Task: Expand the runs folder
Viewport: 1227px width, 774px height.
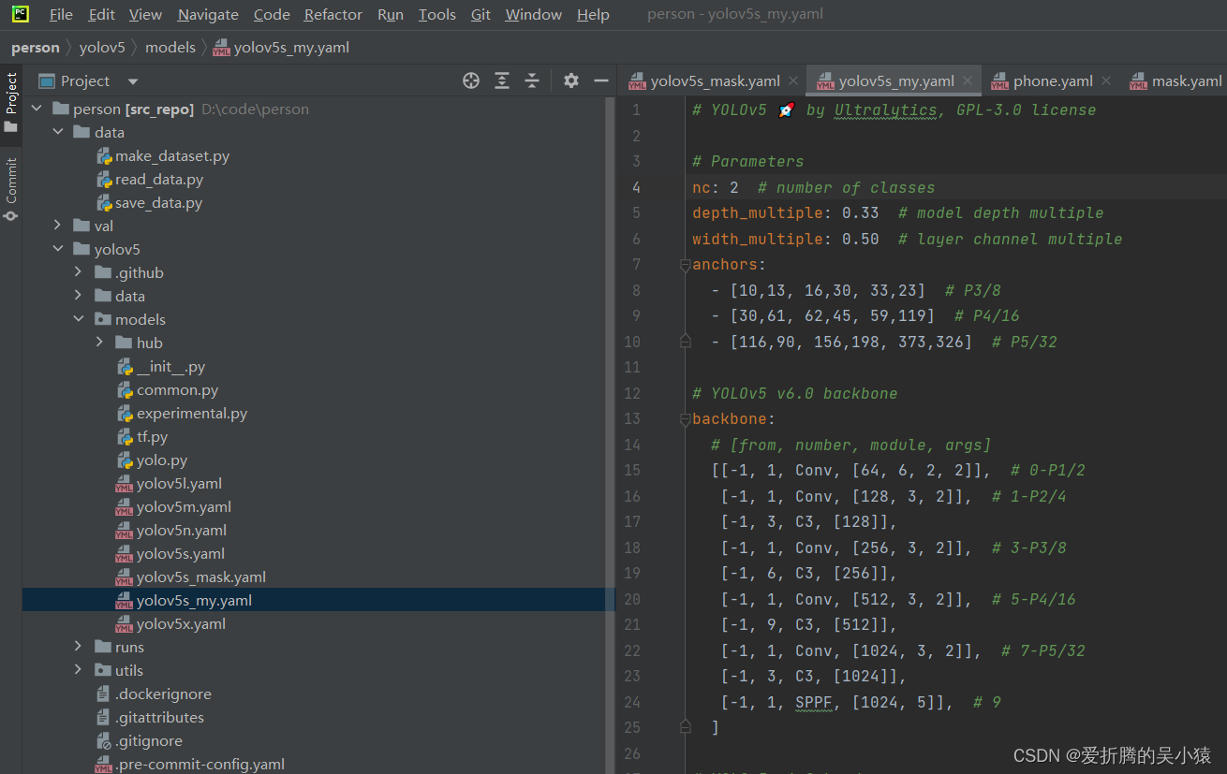Action: point(79,647)
